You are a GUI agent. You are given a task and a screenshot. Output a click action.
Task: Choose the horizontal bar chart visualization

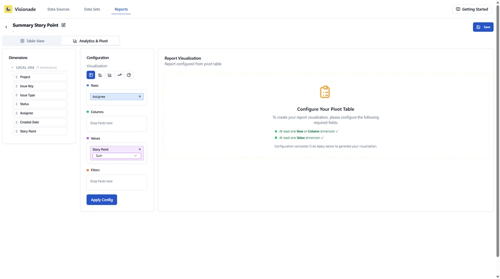click(x=101, y=75)
